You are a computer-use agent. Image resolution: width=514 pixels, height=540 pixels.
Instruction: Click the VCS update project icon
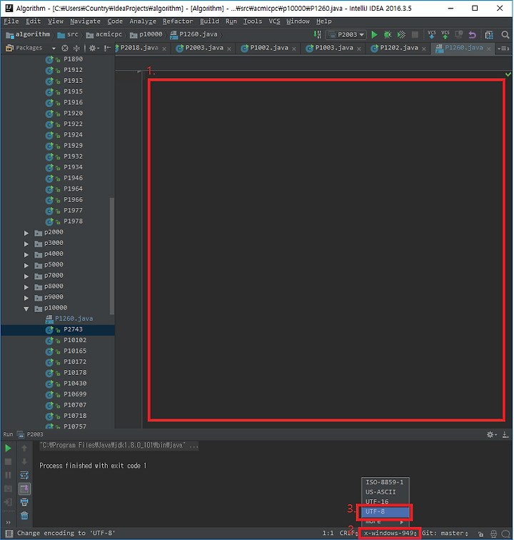432,34
